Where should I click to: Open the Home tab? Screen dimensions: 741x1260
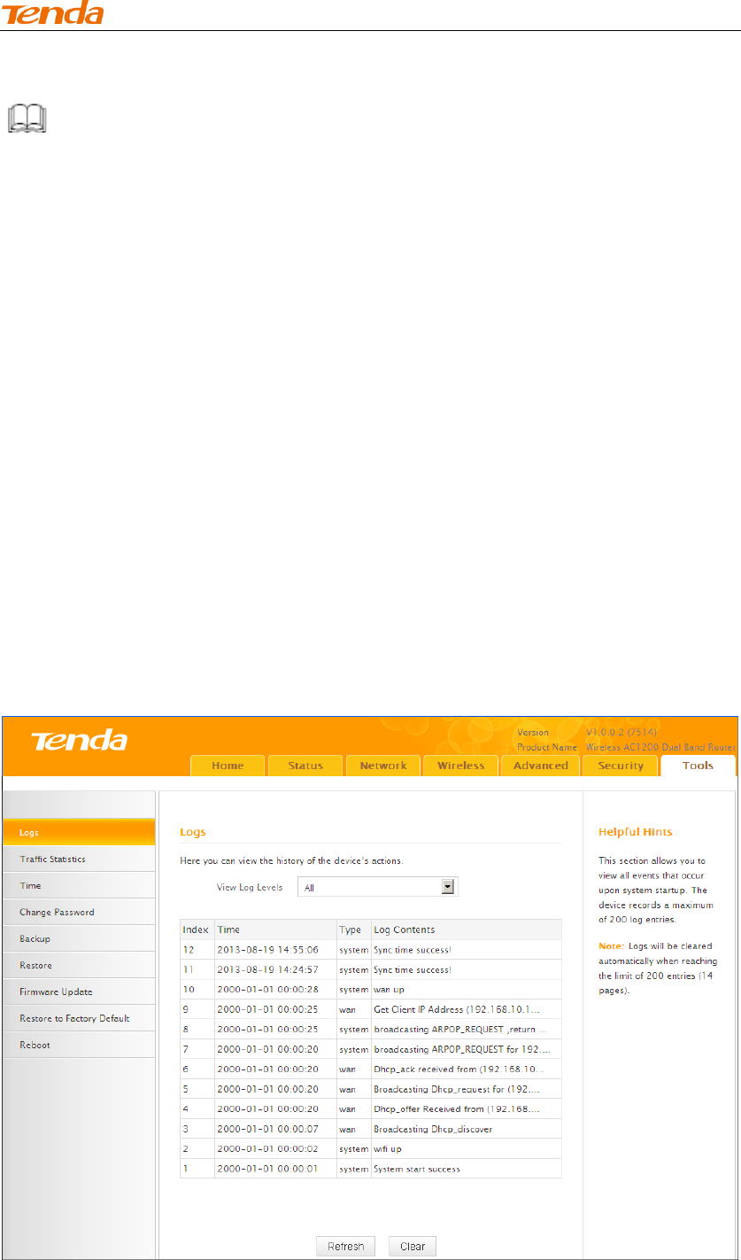pyautogui.click(x=228, y=766)
